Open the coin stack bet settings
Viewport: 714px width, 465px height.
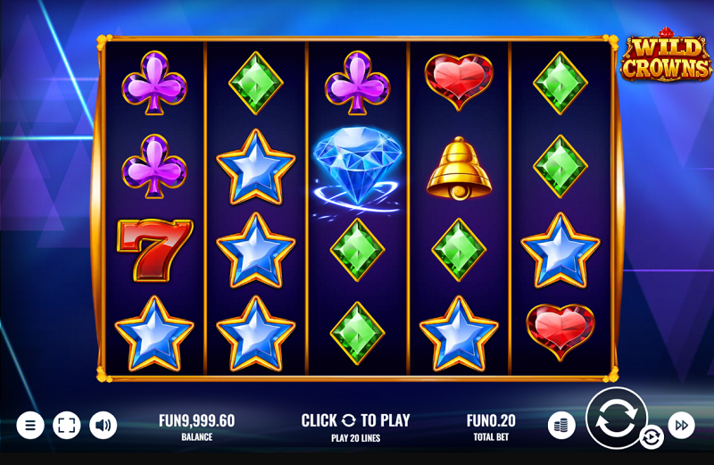(x=561, y=426)
